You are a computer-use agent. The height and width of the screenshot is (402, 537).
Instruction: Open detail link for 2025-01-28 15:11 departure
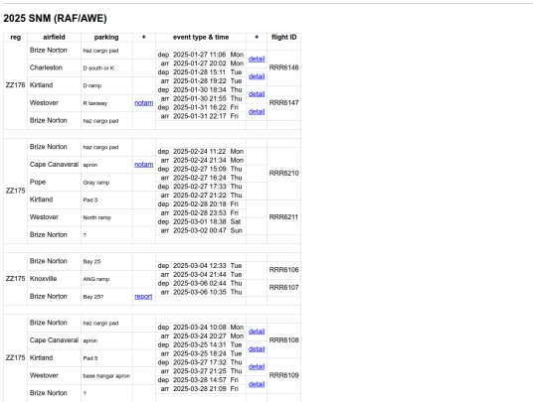click(257, 76)
